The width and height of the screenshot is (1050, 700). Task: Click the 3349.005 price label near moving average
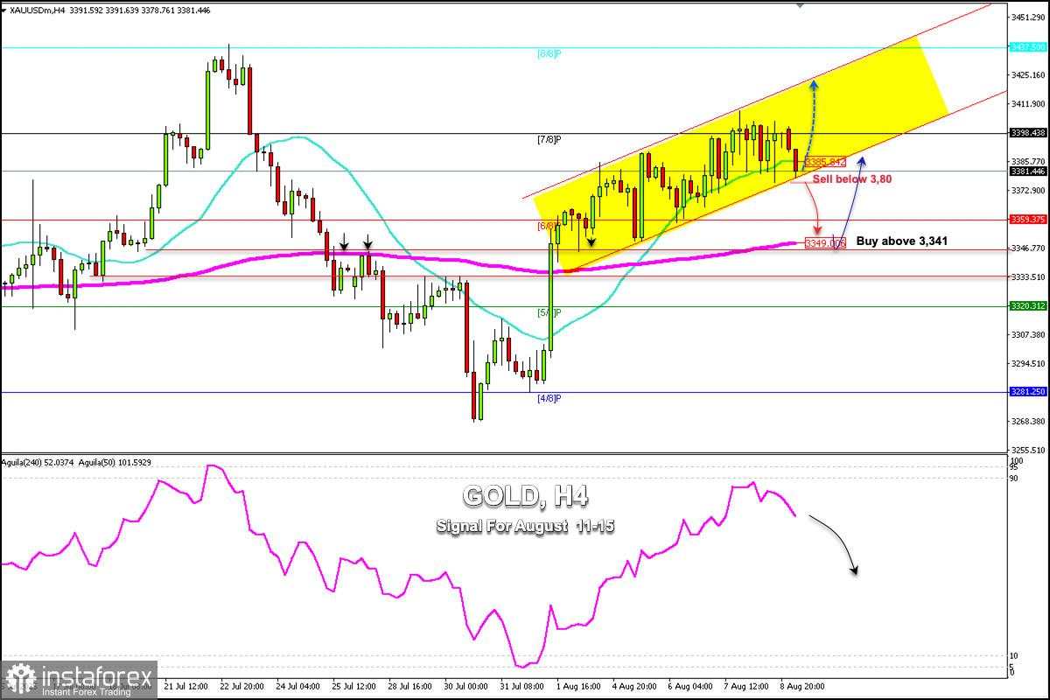click(825, 243)
